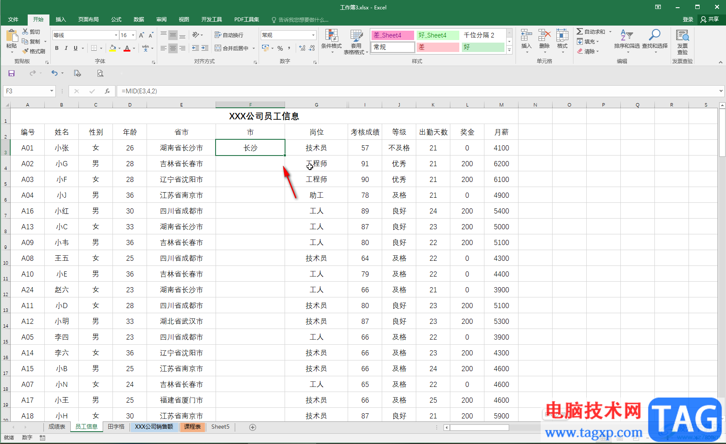The image size is (726, 444).
Task: Switch to the 成绩表 sheet tab
Action: [57, 427]
